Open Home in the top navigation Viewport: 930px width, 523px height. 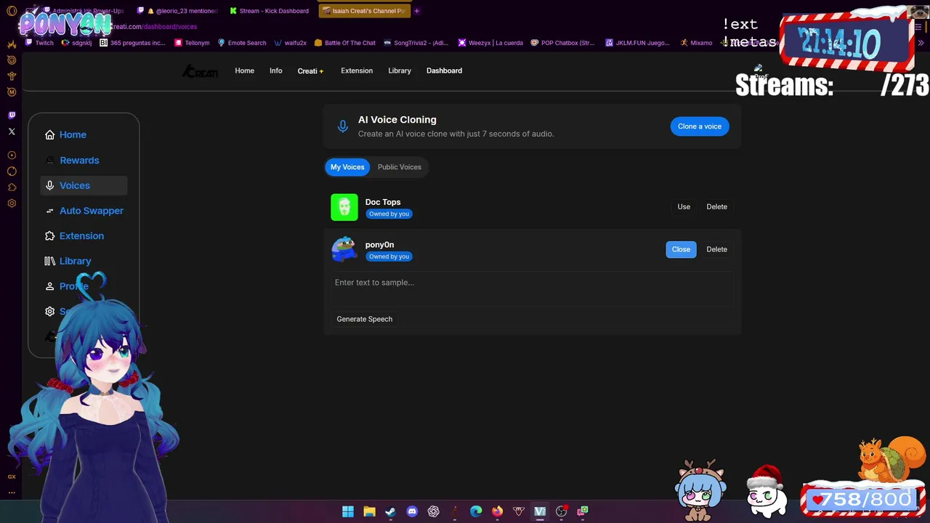[x=244, y=70]
